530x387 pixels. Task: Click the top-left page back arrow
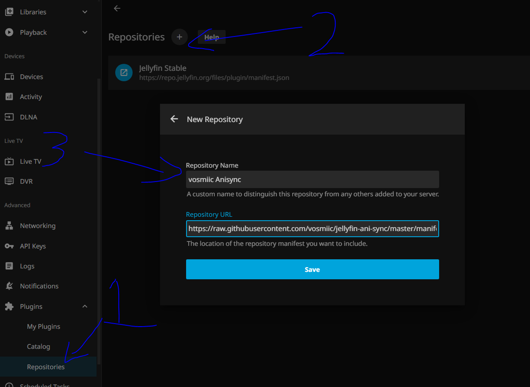[117, 8]
